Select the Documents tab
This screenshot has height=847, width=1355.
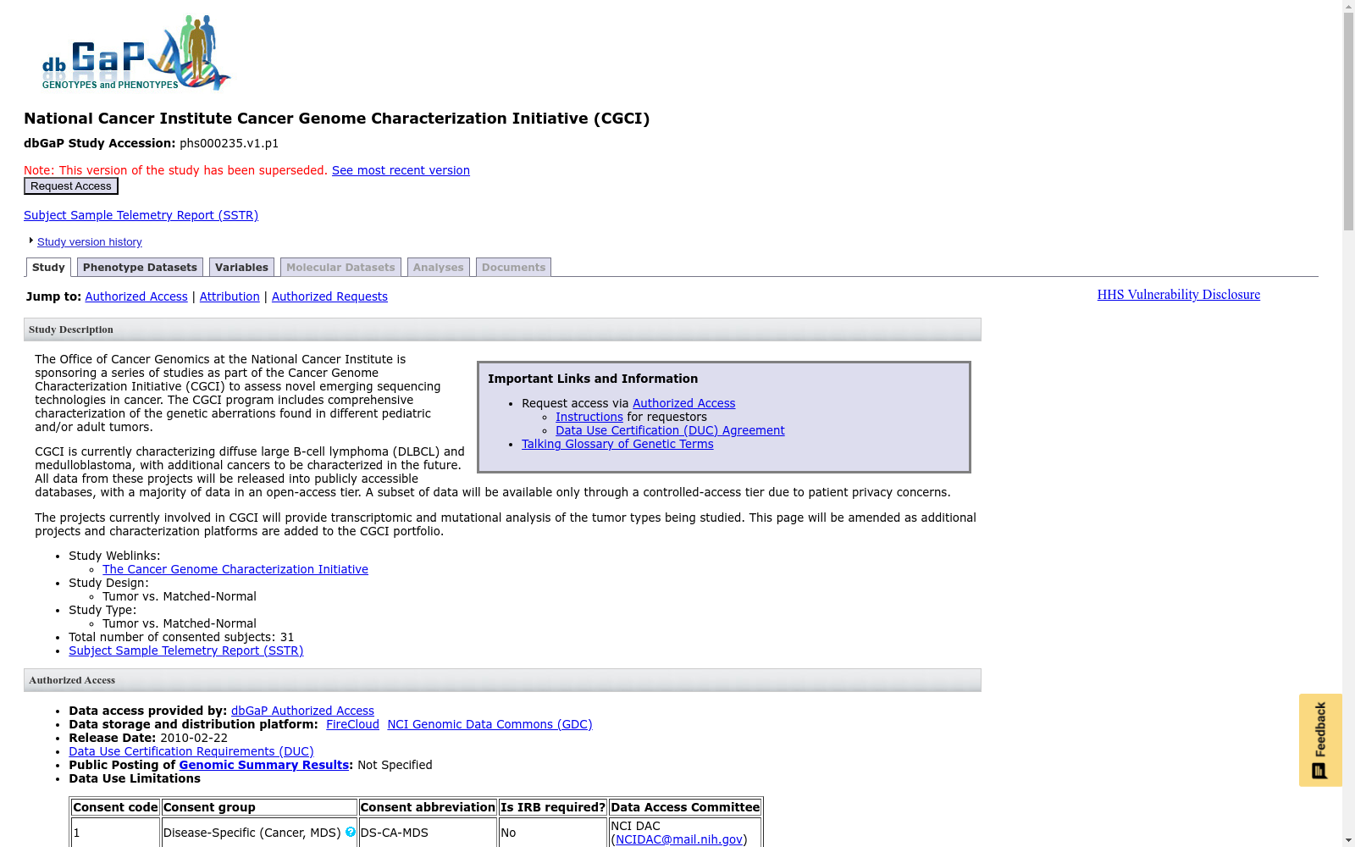coord(513,268)
